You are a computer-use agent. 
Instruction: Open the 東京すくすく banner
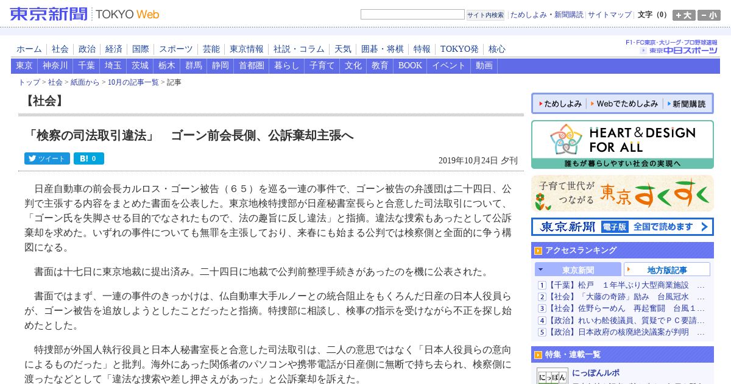point(623,193)
